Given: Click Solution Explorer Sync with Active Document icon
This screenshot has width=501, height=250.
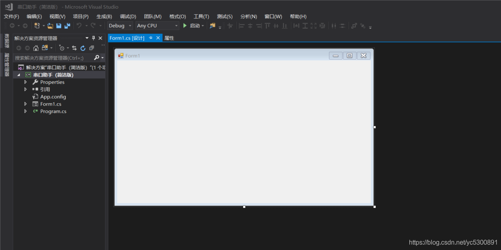Looking at the screenshot, I should (x=74, y=48).
